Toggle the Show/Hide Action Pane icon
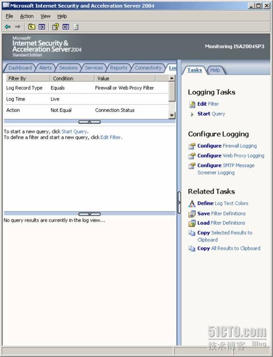The width and height of the screenshot is (273, 357). (66, 27)
